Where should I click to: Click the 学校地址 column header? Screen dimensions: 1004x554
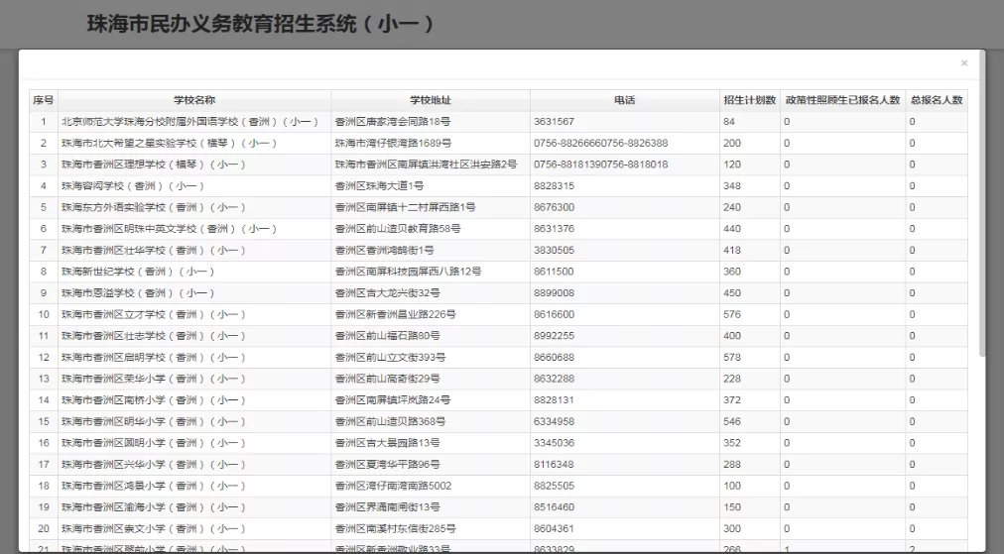(431, 100)
